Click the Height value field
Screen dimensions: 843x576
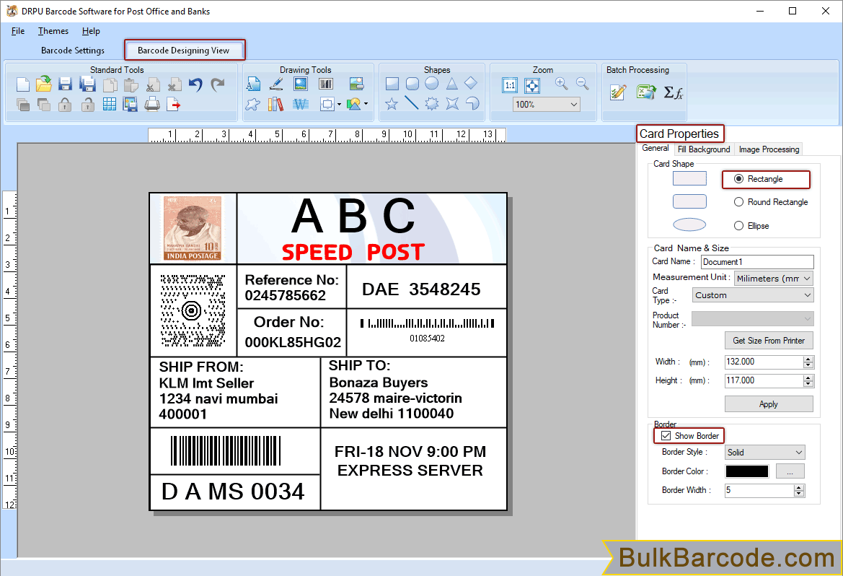coord(764,380)
